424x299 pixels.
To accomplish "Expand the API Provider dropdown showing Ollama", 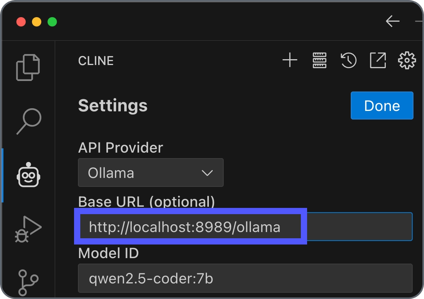I will [150, 172].
